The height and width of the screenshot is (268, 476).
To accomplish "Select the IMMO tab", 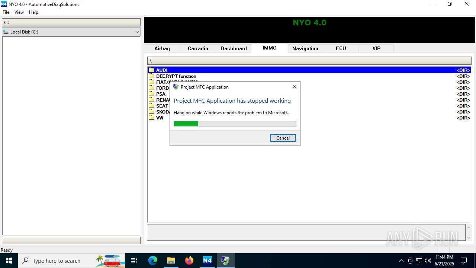I will (270, 48).
